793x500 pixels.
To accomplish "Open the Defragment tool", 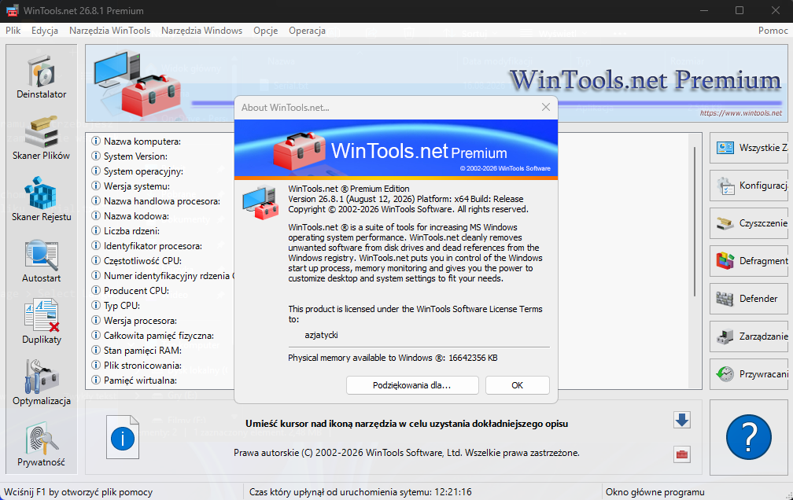I will click(x=749, y=261).
